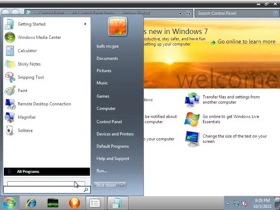280x210 pixels.
Task: Launch Windows Media Center
Action: (x=47, y=37)
